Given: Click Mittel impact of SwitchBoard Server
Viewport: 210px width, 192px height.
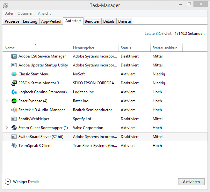Looking at the screenshot, I should pyautogui.click(x=158, y=137).
